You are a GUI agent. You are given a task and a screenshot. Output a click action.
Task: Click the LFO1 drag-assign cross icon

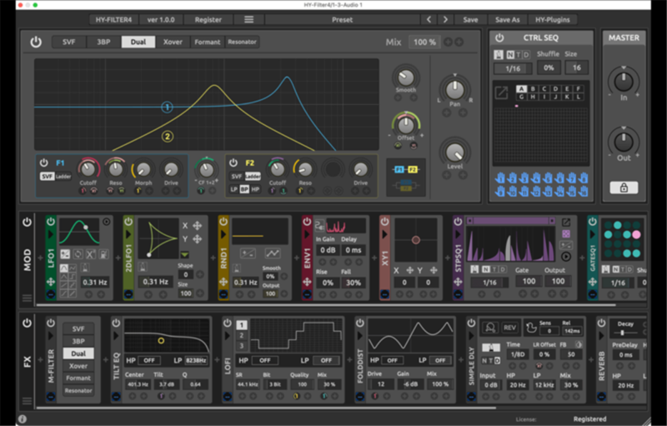coord(51,283)
